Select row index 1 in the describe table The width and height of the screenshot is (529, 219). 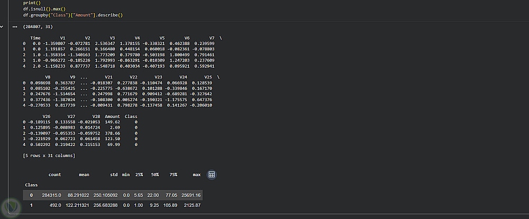(x=31, y=205)
